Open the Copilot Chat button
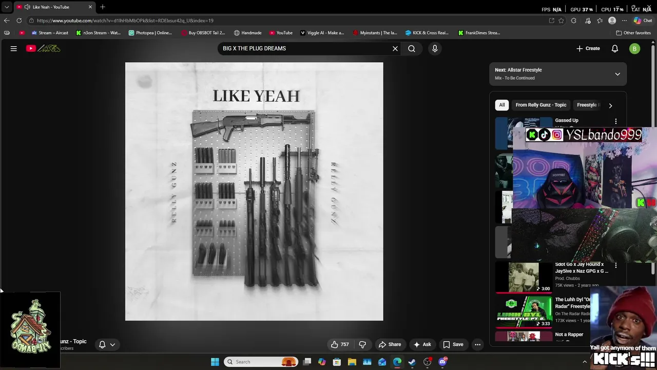 pyautogui.click(x=643, y=21)
